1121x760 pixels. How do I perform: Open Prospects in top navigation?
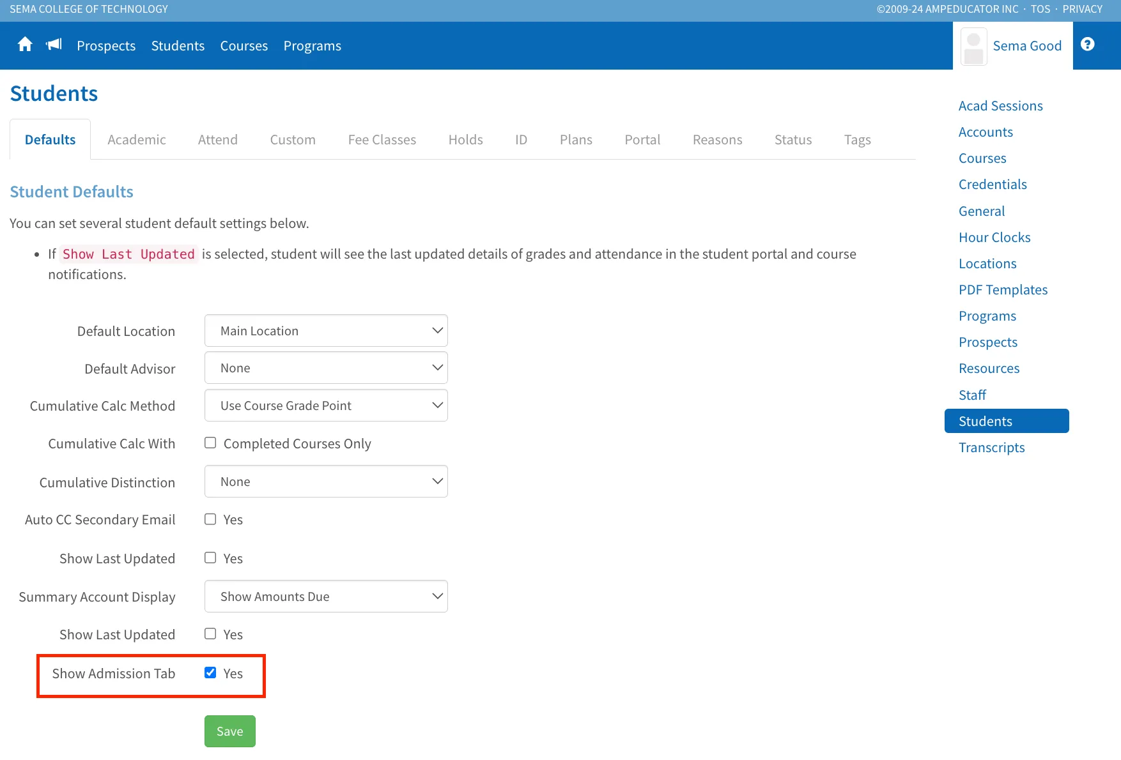tap(106, 46)
